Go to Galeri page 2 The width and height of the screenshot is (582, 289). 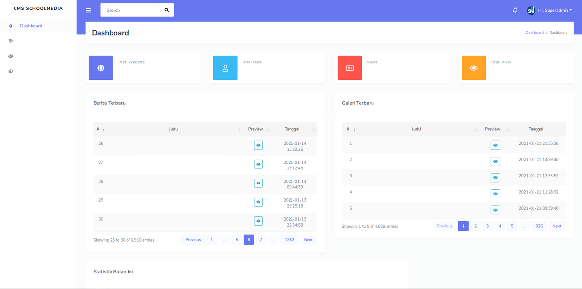[475, 226]
